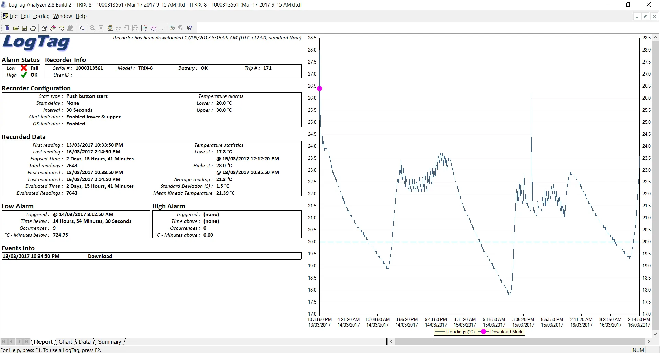Click the Upper alarm value 30.0 °C
The image size is (660, 353).
pyautogui.click(x=224, y=110)
